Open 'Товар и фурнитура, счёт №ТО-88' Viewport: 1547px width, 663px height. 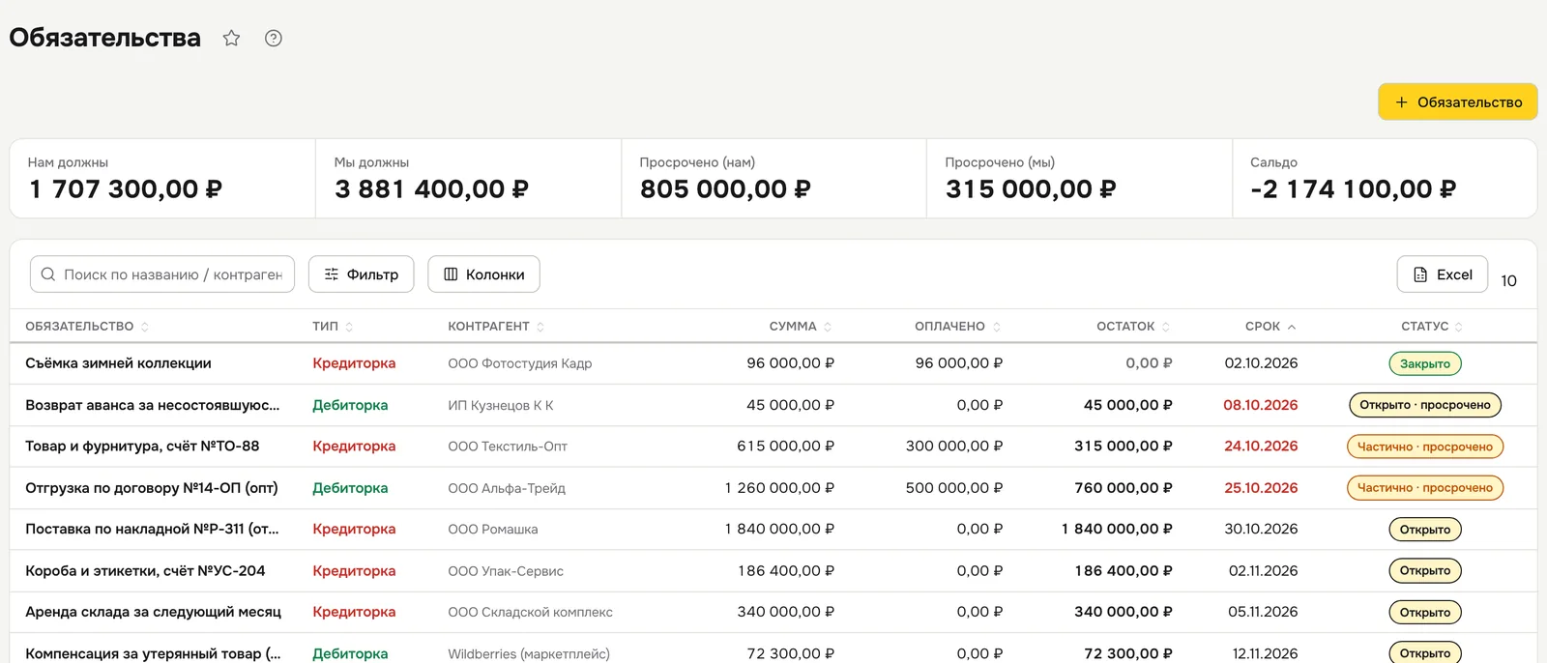coord(142,447)
